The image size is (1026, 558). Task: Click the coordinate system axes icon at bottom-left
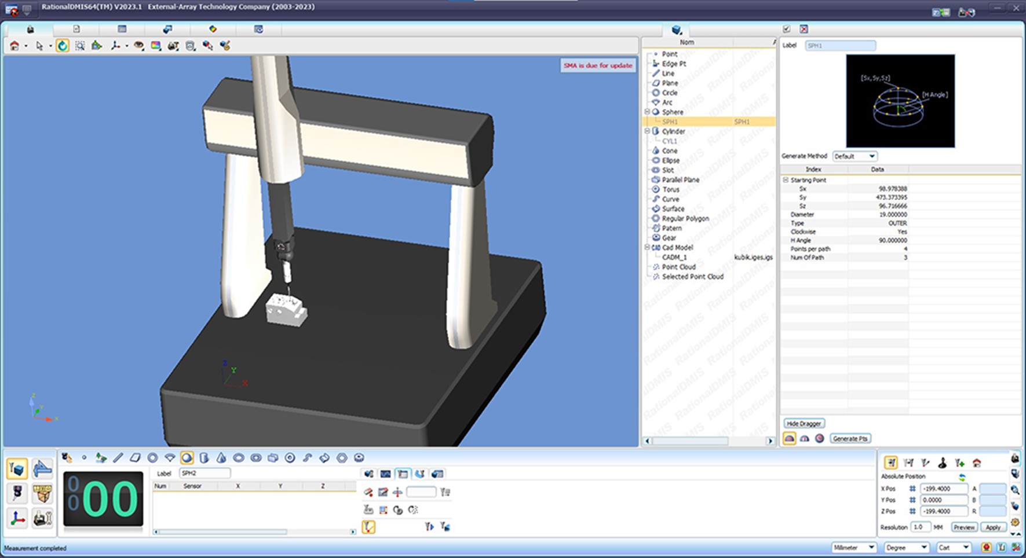(17, 517)
